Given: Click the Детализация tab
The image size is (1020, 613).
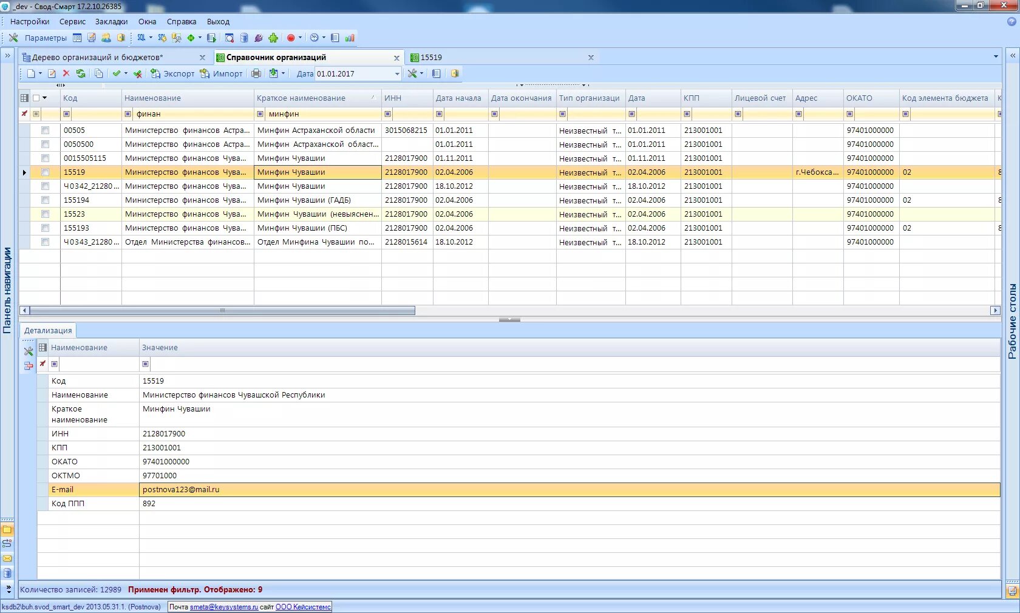Looking at the screenshot, I should [48, 330].
